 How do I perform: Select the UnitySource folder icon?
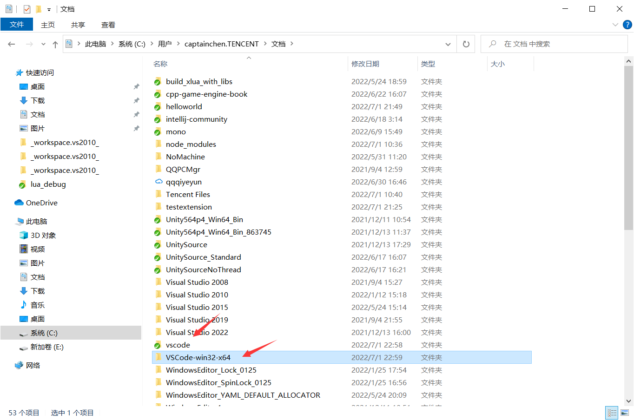click(158, 245)
